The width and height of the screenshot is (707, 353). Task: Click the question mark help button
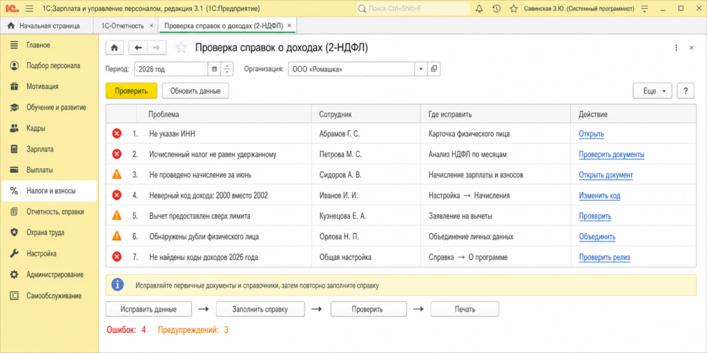[686, 90]
